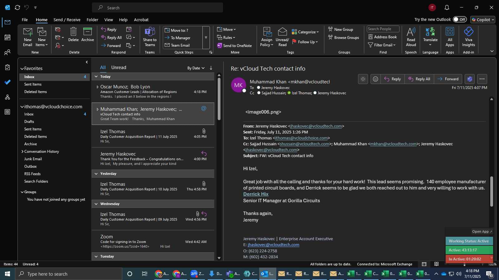Open notifications bell icon
The height and width of the screenshot is (280, 499).
click(x=447, y=7)
